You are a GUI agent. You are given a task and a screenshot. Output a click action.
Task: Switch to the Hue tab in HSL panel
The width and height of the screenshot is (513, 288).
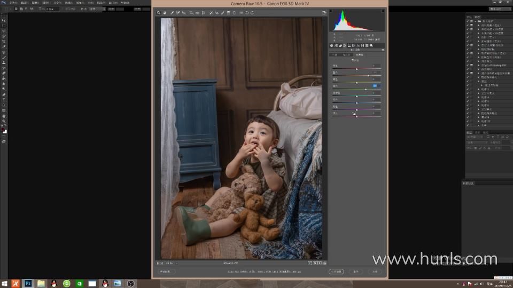(x=335, y=54)
